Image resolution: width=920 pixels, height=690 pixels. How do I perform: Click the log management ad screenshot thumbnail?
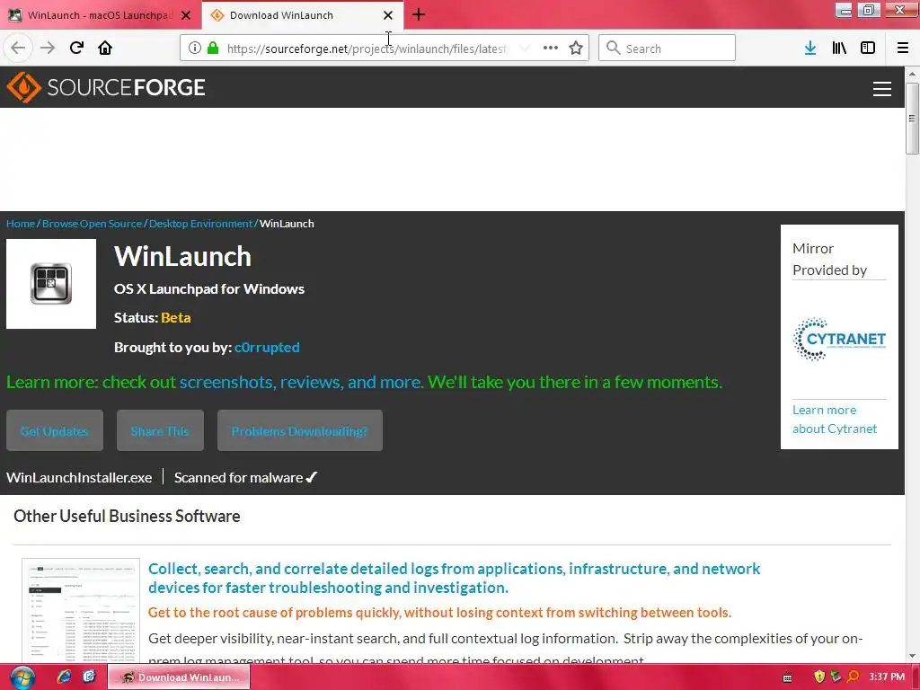coord(81,611)
